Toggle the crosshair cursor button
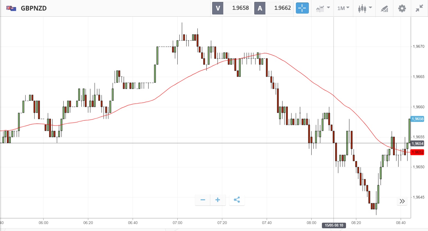 (x=302, y=8)
